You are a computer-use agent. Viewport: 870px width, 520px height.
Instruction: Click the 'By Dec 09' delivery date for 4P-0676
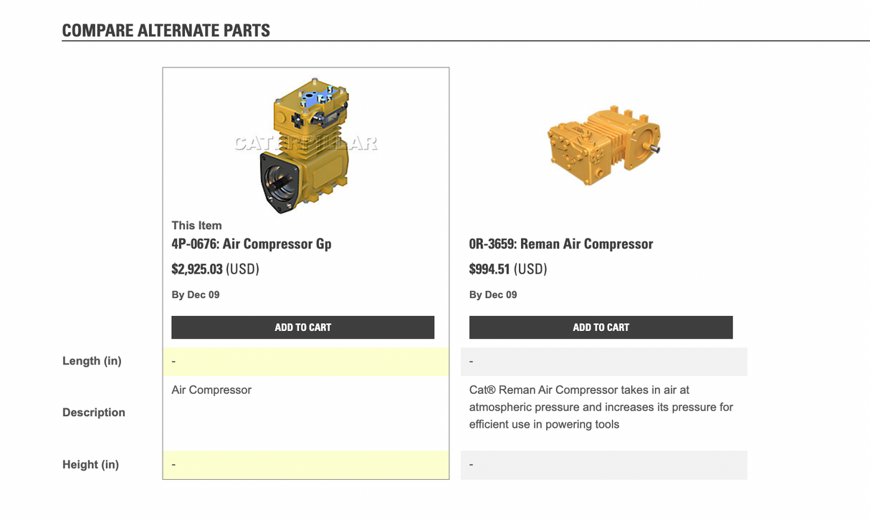tap(195, 294)
